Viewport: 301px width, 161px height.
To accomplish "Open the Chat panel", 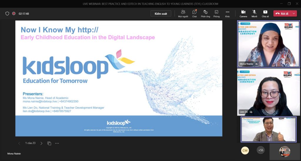I will (x=194, y=13).
